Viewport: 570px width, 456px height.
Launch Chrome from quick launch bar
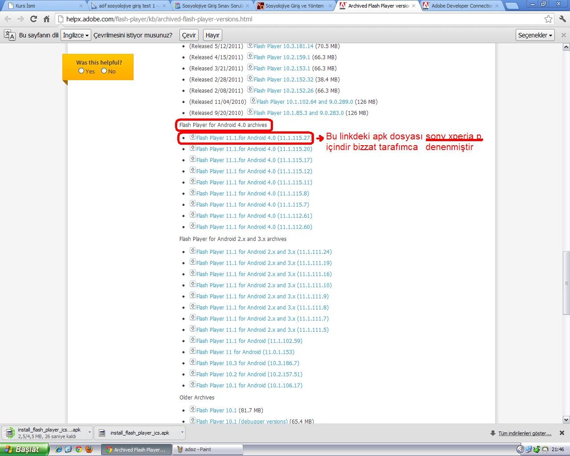coord(79,449)
